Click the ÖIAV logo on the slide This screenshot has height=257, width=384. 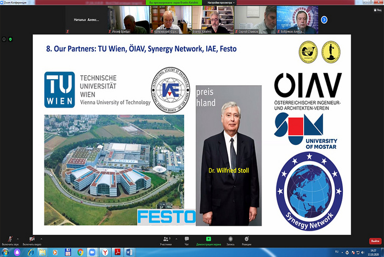point(308,91)
